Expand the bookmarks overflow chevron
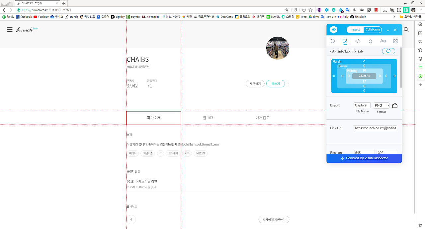 [394, 17]
